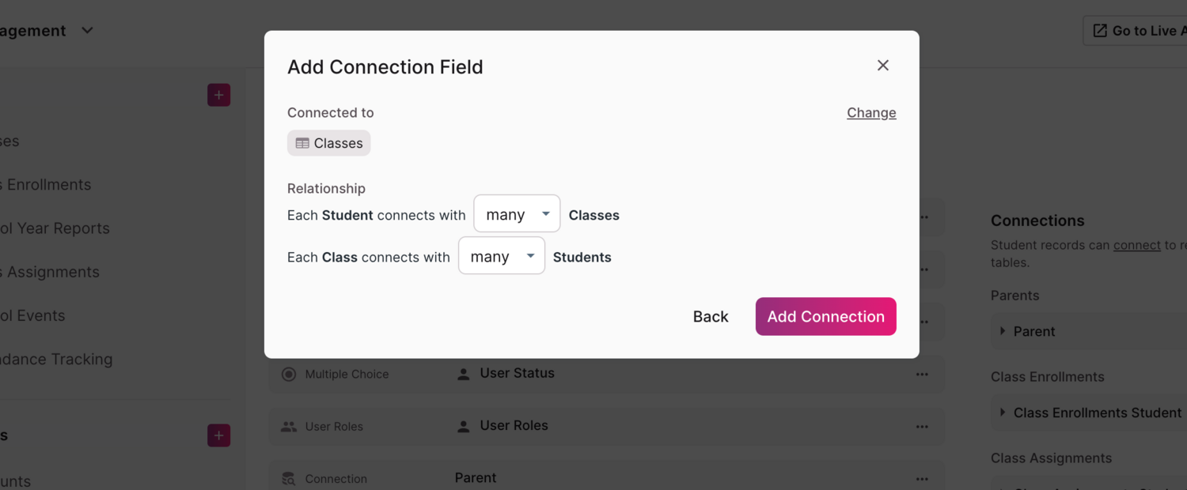The height and width of the screenshot is (490, 1187).
Task: Click the external-link icon on Go to Live App
Action: [x=1099, y=30]
